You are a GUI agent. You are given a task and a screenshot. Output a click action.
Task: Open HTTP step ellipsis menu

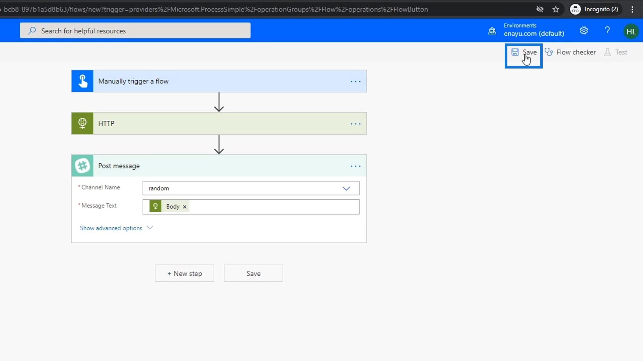[x=355, y=124]
